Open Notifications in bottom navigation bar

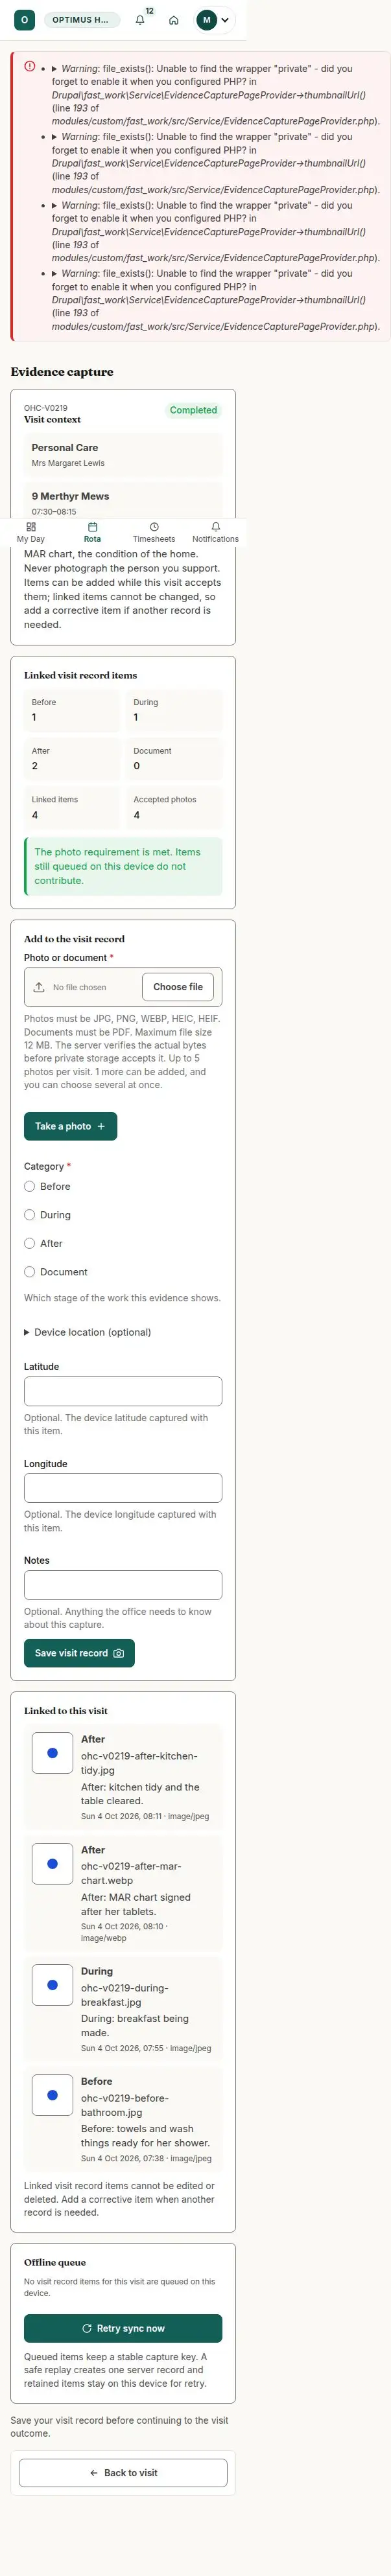pos(215,532)
